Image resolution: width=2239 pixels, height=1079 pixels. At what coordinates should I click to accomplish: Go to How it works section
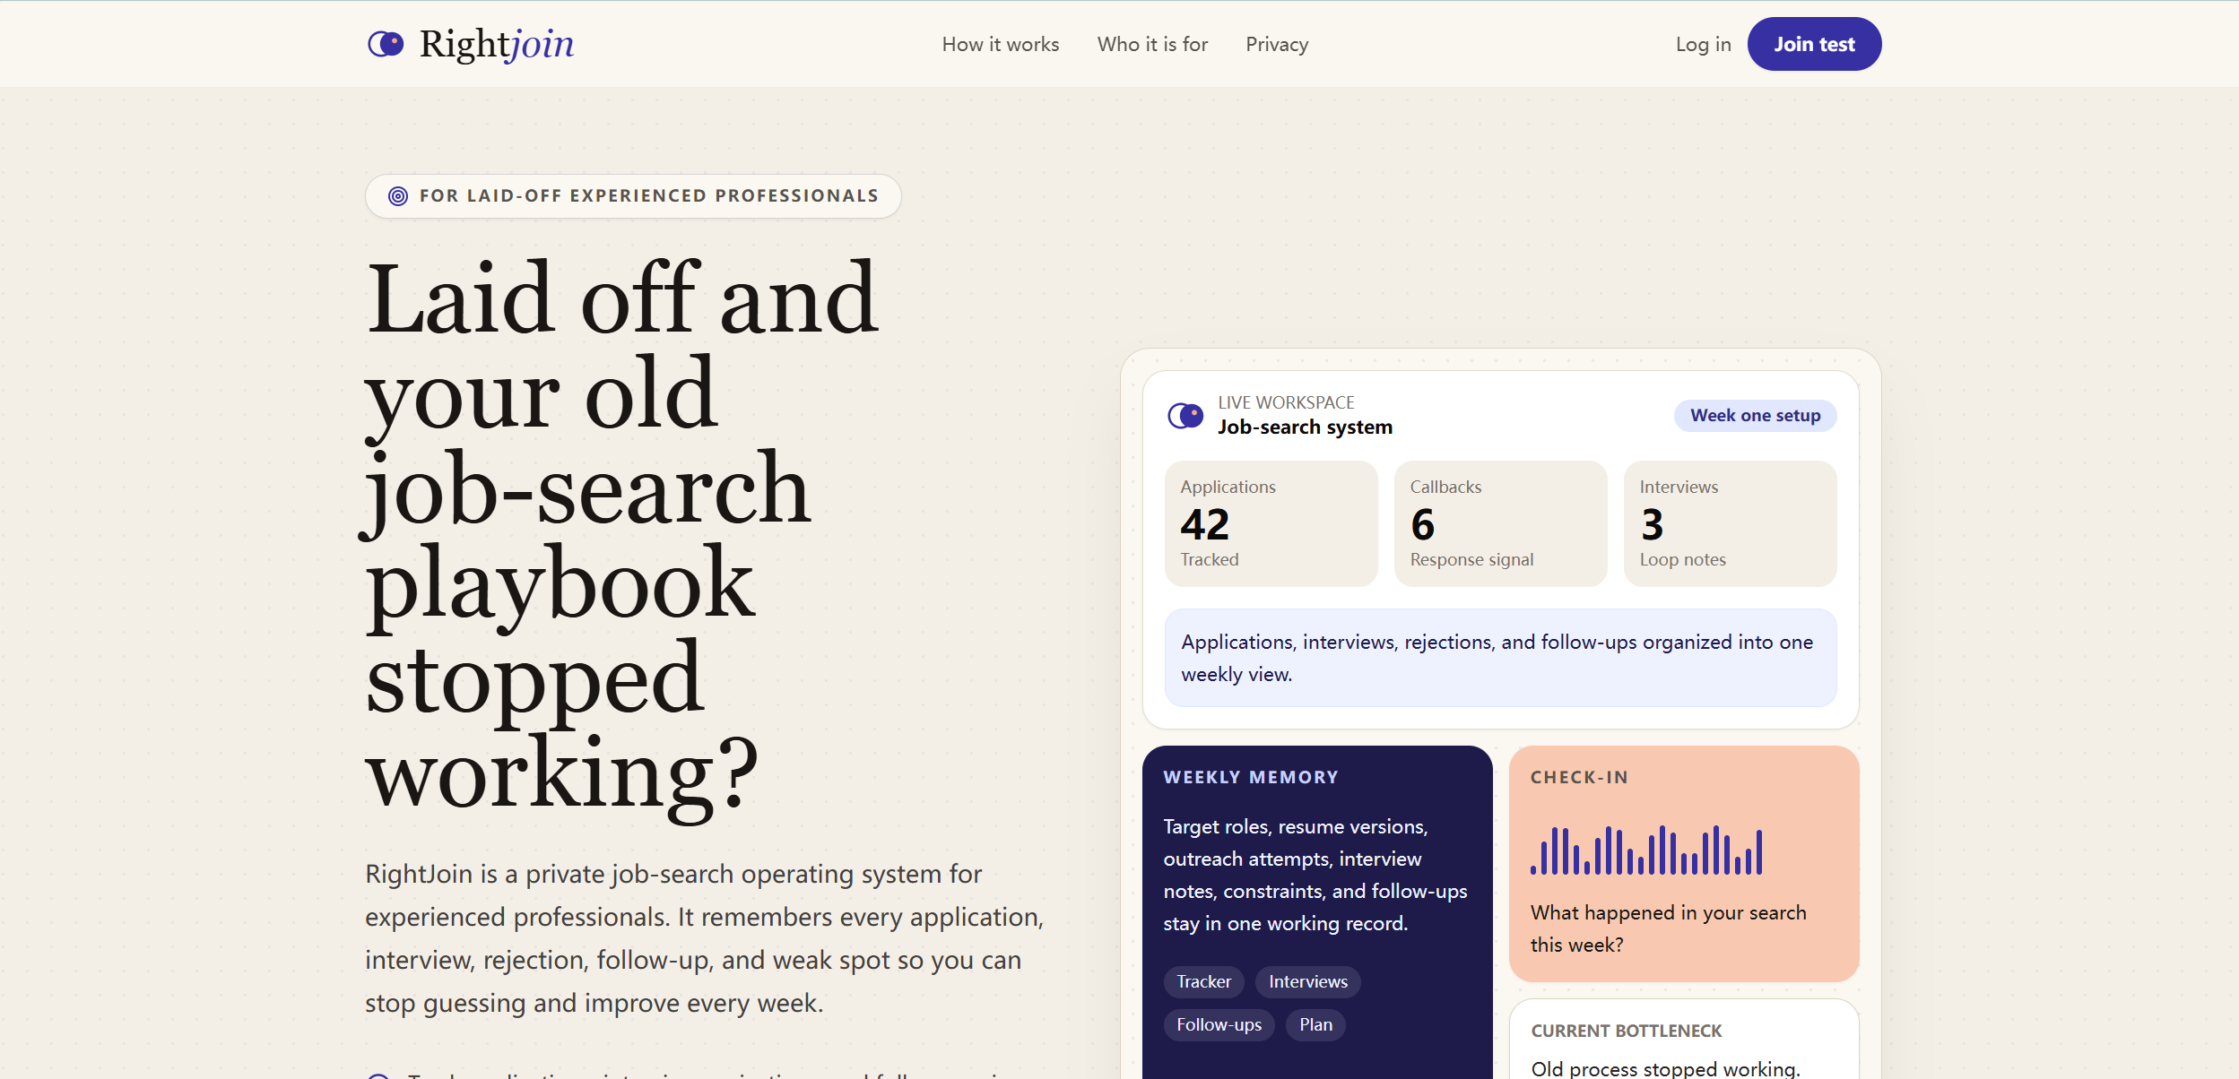1001,44
